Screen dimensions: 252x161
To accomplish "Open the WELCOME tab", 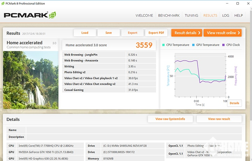I will click(144, 16).
